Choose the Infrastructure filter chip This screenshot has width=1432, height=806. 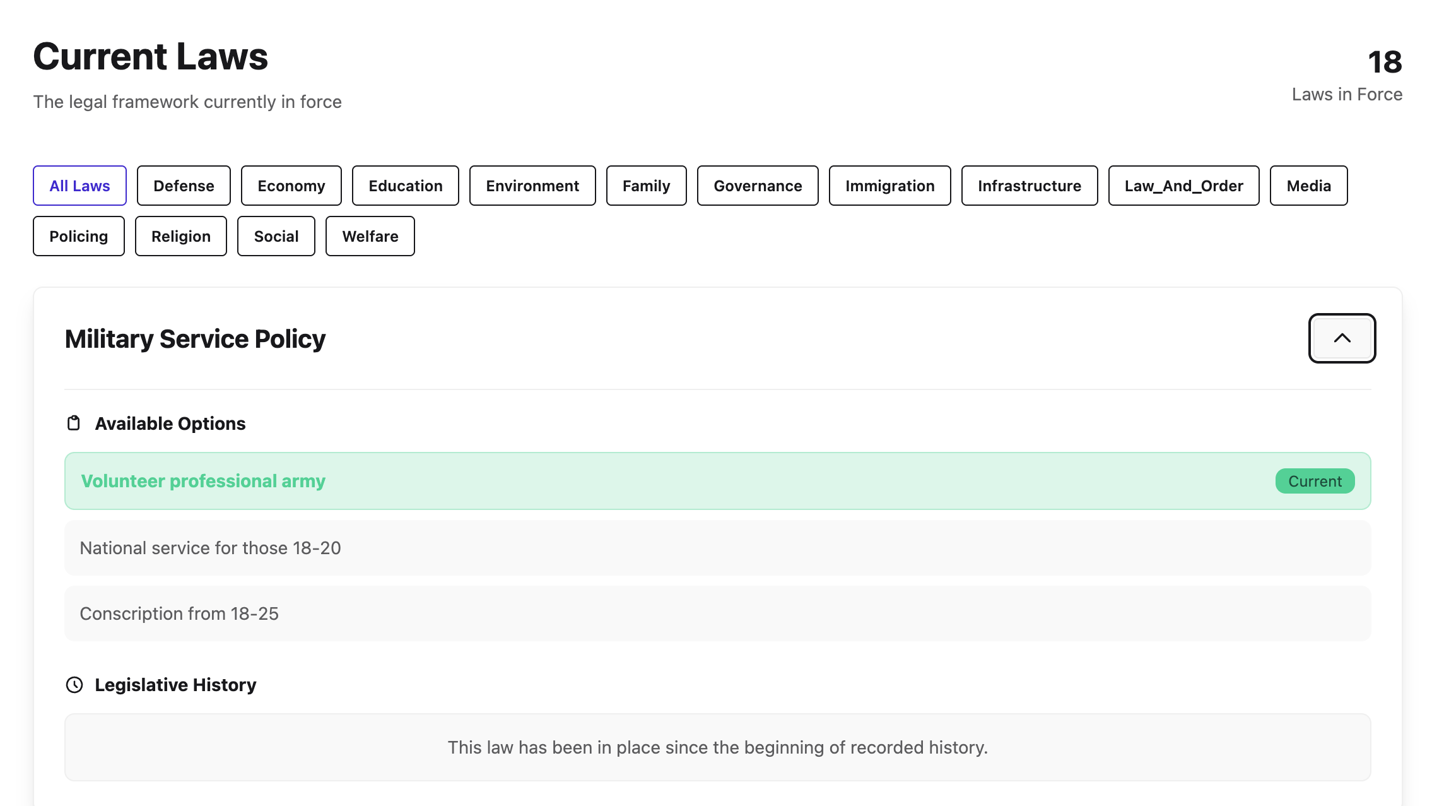(1029, 186)
